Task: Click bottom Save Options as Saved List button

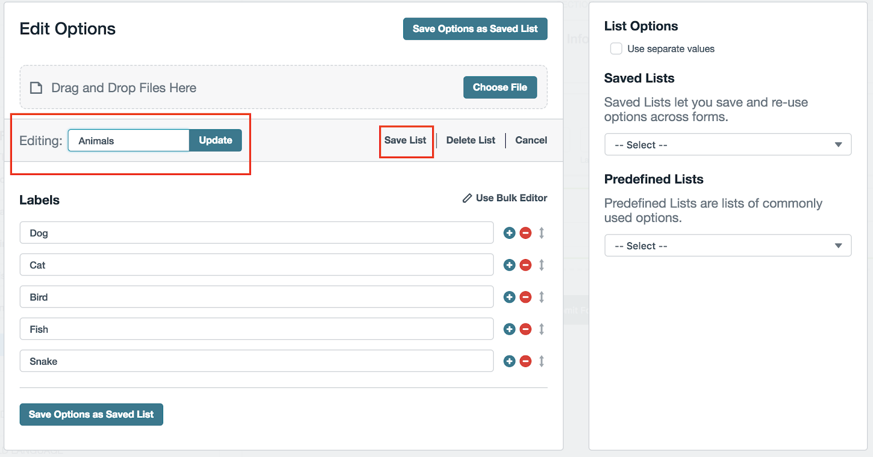Action: click(x=91, y=414)
